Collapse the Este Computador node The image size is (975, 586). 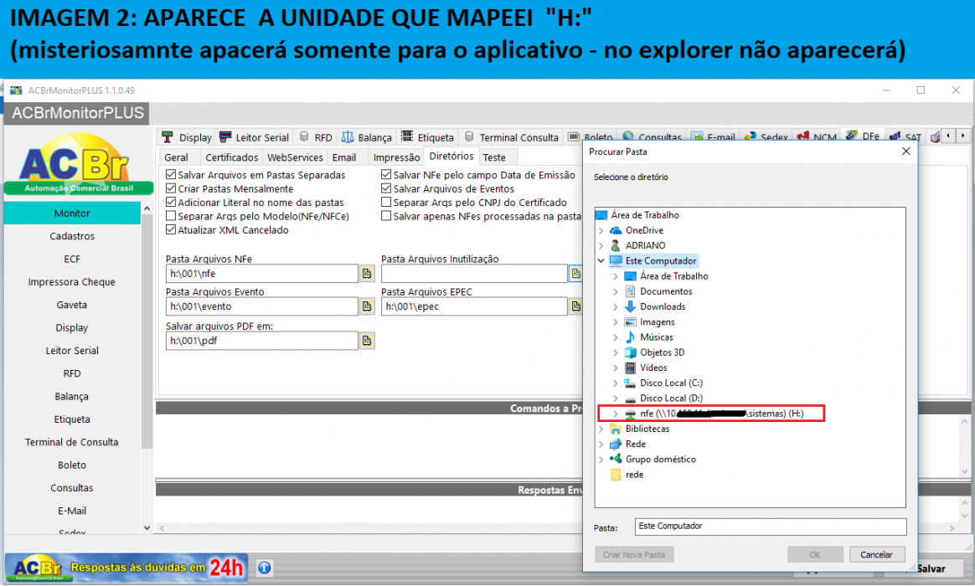pos(601,261)
